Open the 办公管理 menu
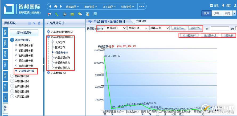 click(x=109, y=7)
